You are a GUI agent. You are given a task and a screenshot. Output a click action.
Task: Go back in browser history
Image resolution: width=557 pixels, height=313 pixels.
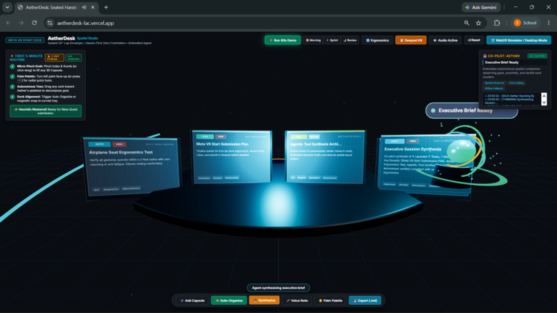click(x=8, y=23)
